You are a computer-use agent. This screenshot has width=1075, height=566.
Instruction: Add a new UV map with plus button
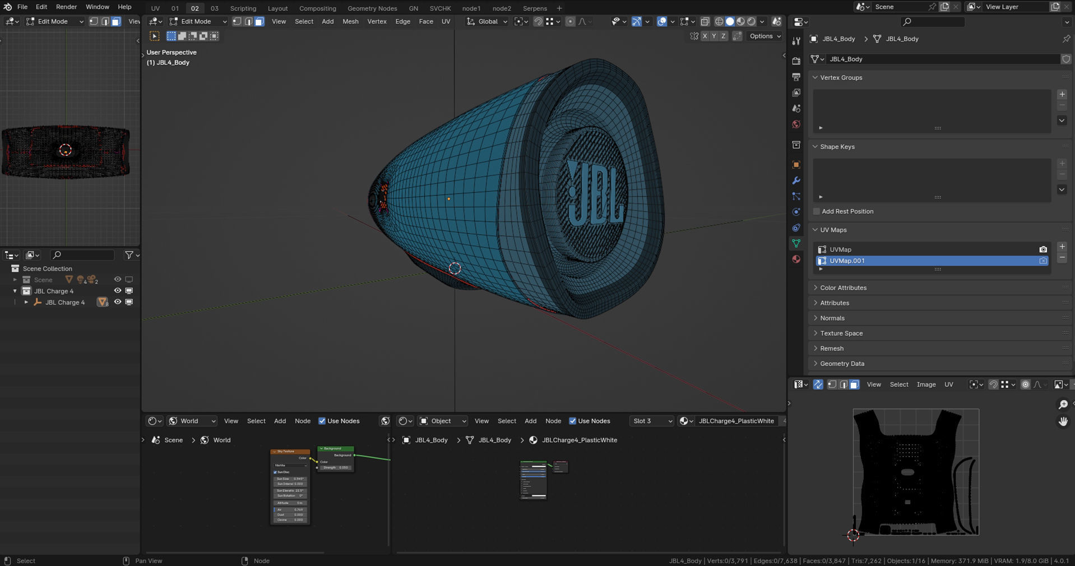[x=1062, y=247]
